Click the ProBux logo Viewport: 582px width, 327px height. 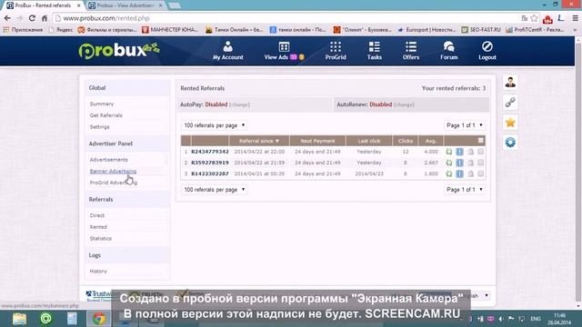(x=119, y=51)
